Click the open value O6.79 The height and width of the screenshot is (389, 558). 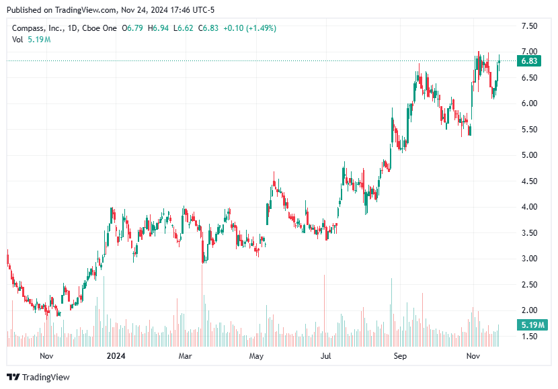coord(132,28)
